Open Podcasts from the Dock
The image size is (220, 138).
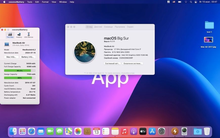pos(134,131)
